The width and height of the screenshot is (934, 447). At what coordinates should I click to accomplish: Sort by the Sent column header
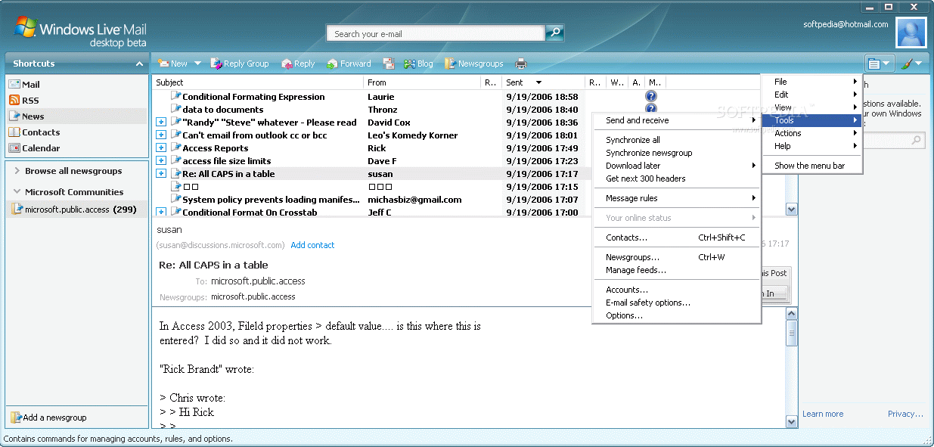click(x=544, y=82)
